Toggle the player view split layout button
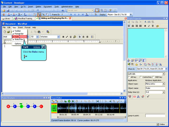This screenshot has height=127, width=169. click(x=97, y=11)
